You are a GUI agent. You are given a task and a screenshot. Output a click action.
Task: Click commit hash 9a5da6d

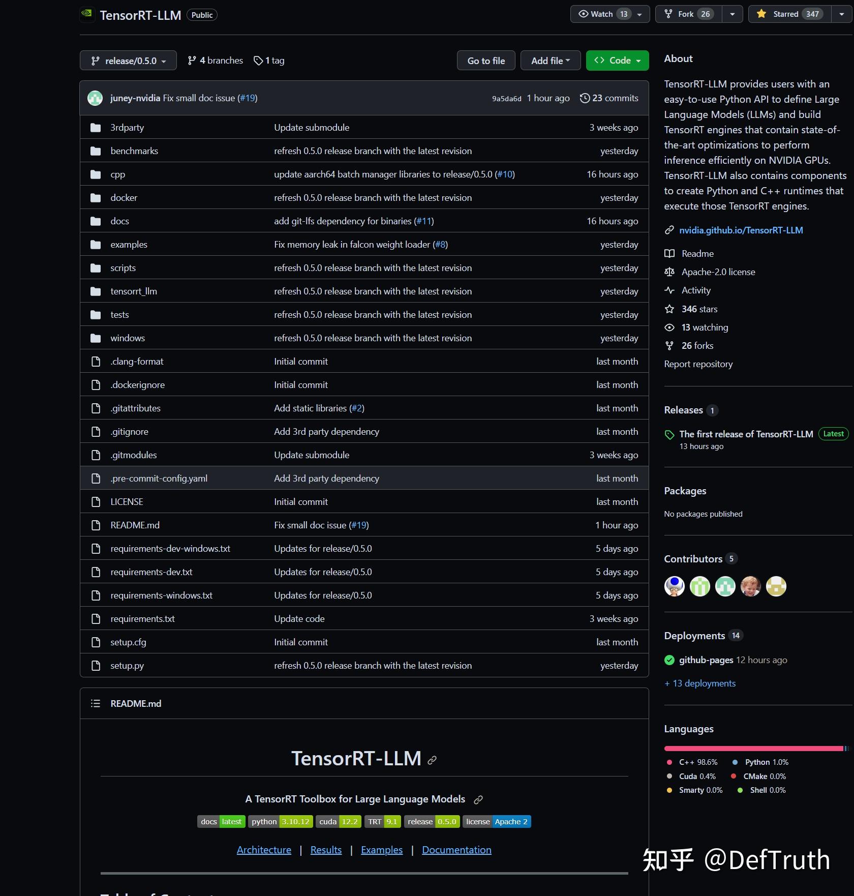[x=506, y=99]
